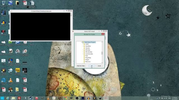Viewport: 179px width, 100px height.
Task: Open FileZilla from the taskbar
Action: 19,98
